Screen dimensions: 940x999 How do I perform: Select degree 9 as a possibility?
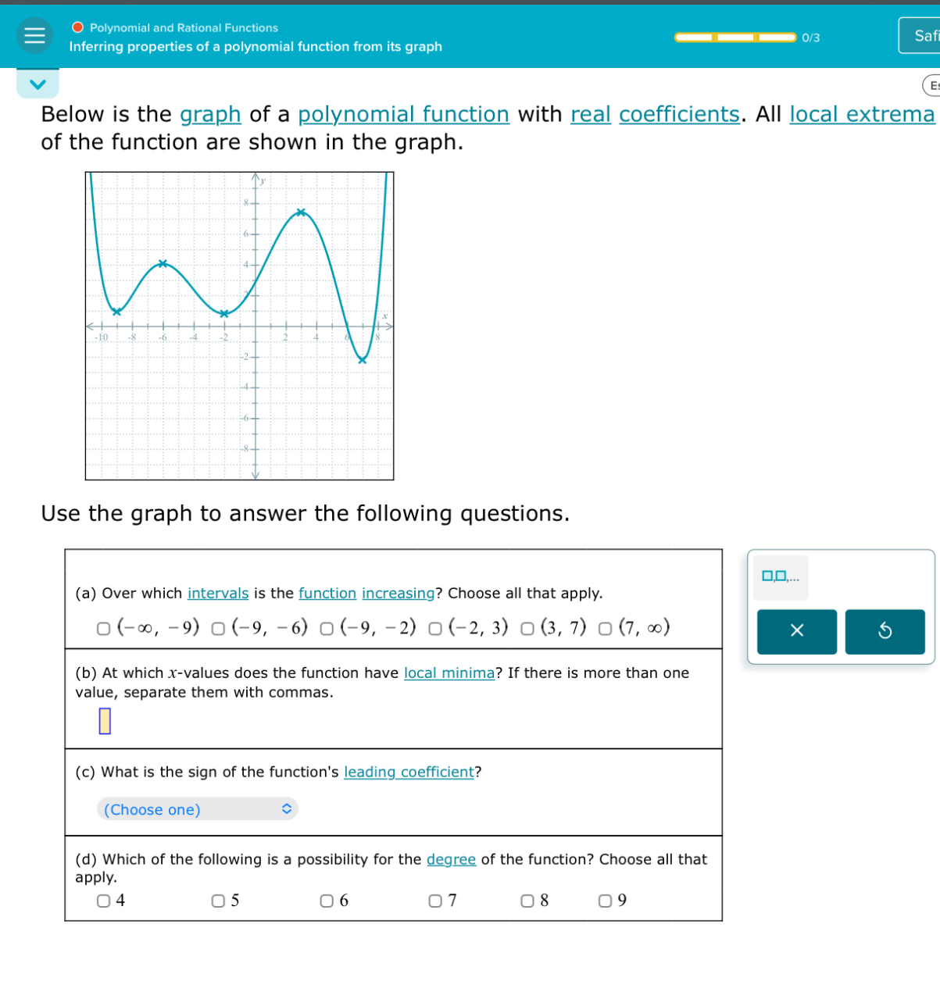point(606,901)
